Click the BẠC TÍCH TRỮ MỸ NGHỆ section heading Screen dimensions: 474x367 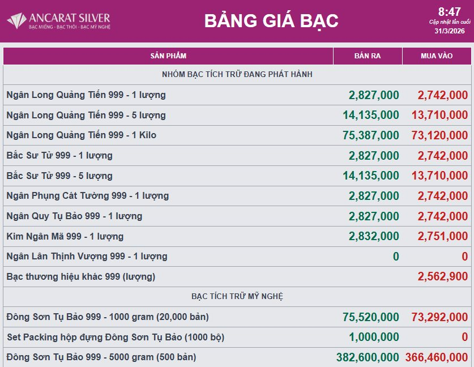point(237,296)
